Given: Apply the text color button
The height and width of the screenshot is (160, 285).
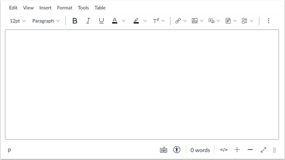Looking at the screenshot, I should click(x=115, y=21).
